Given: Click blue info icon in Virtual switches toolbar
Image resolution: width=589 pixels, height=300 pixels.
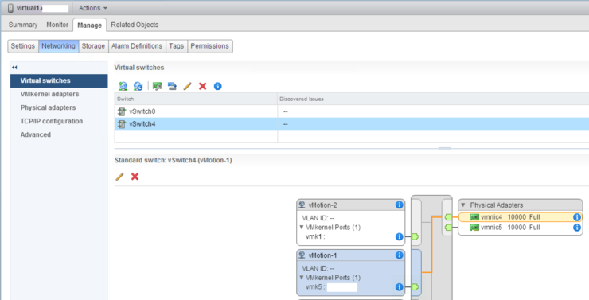Looking at the screenshot, I should click(217, 86).
